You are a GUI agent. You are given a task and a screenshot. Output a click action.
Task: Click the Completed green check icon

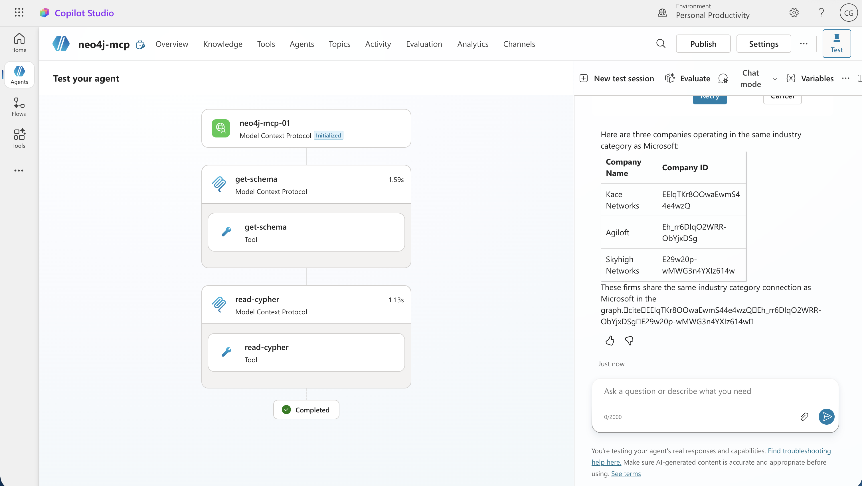tap(286, 410)
